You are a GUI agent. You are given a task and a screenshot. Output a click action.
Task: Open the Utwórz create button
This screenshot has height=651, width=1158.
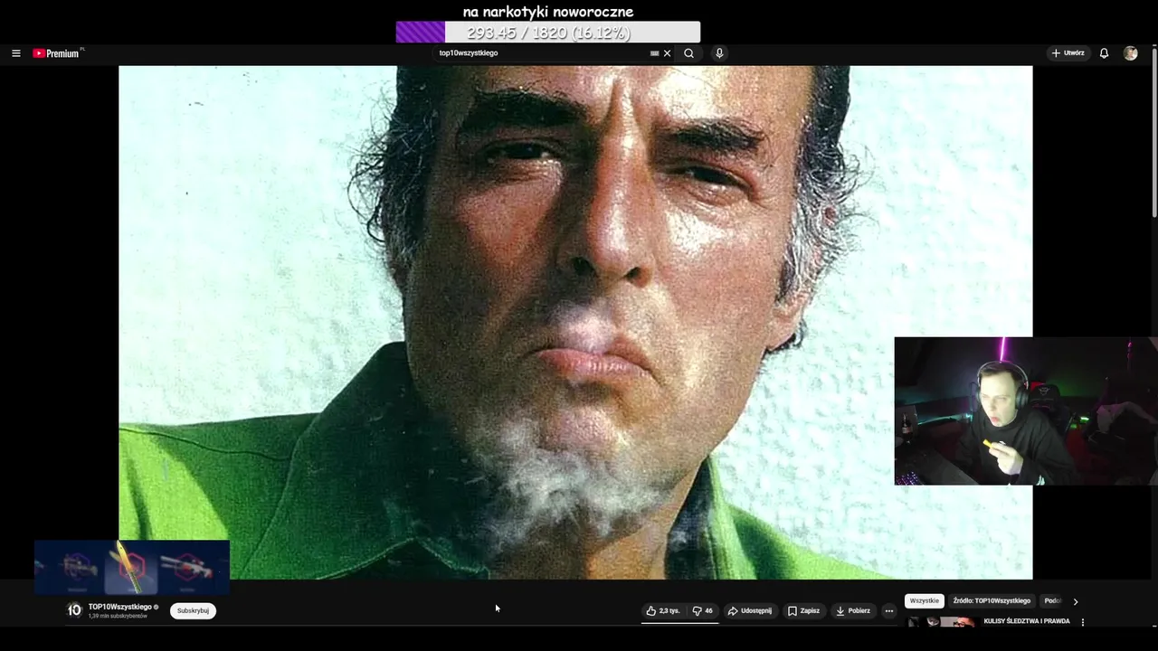[1068, 53]
